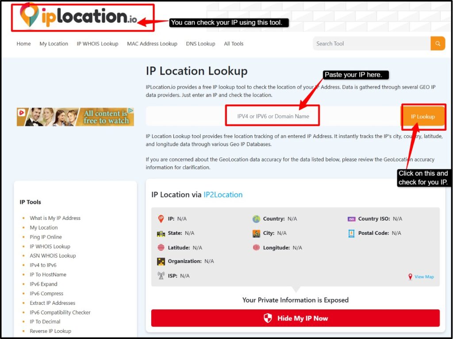Screen dimensions: 453x339
Task: Click the IP pin icon beside IP: N/A
Action: [161, 218]
